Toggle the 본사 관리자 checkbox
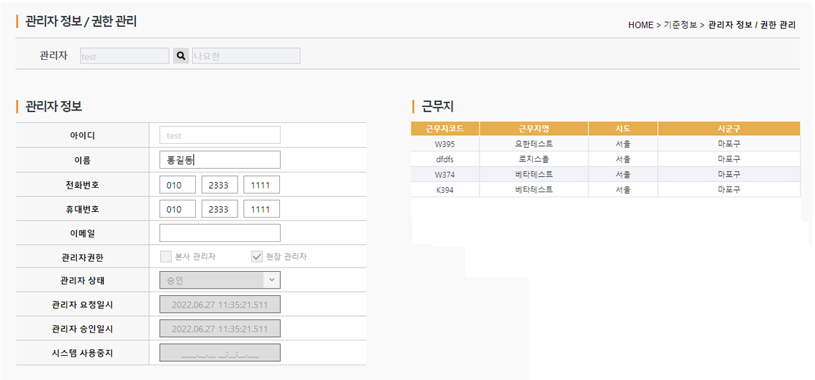Image resolution: width=815 pixels, height=380 pixels. coord(165,256)
